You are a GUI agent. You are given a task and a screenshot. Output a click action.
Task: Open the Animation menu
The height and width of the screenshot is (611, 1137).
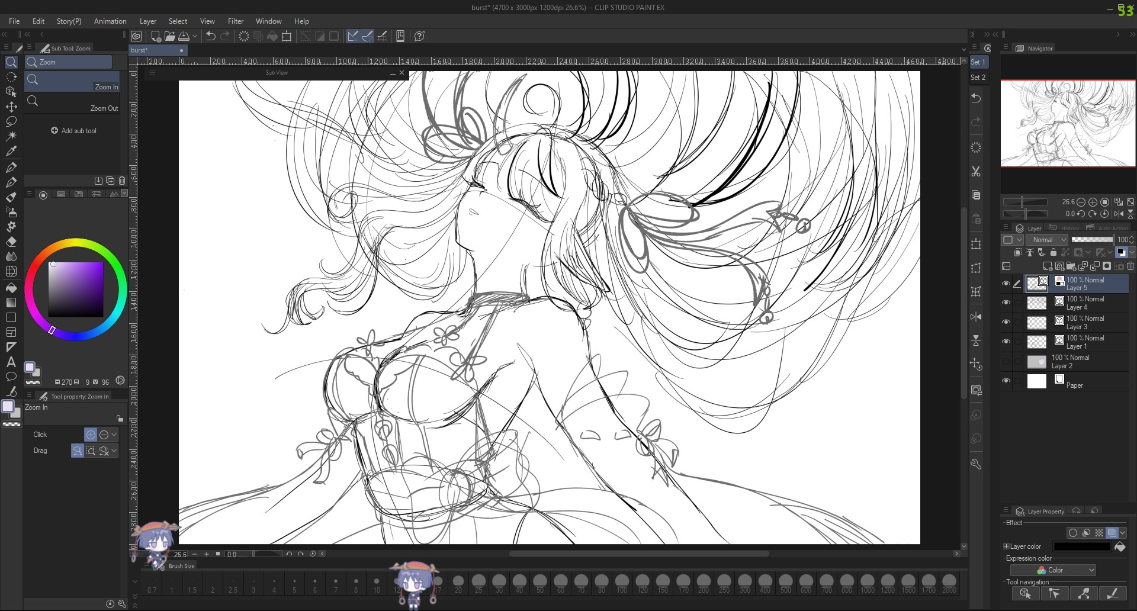(x=110, y=21)
